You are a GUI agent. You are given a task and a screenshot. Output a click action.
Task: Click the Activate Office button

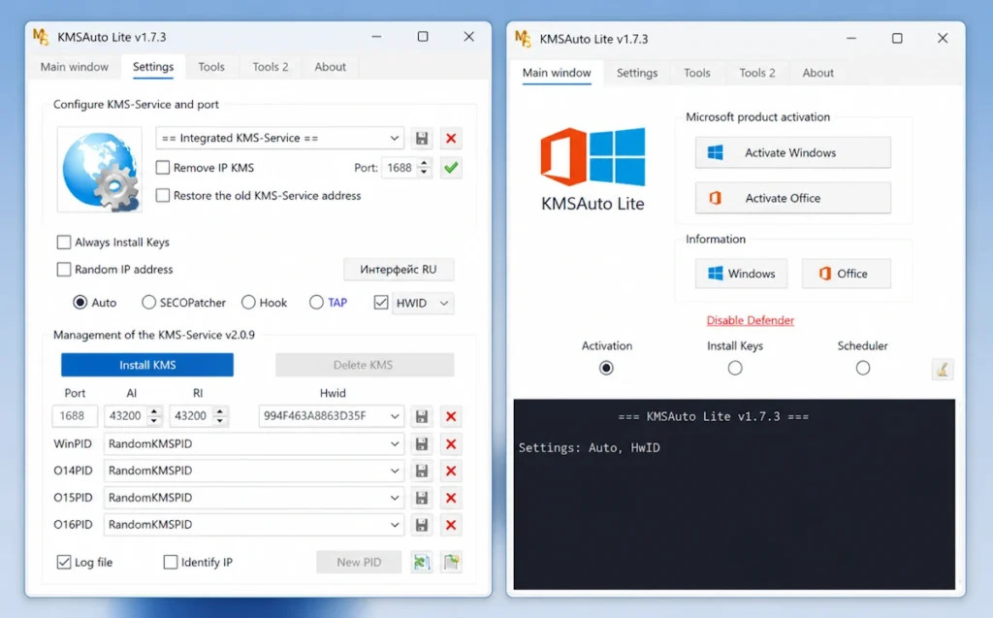pos(793,198)
